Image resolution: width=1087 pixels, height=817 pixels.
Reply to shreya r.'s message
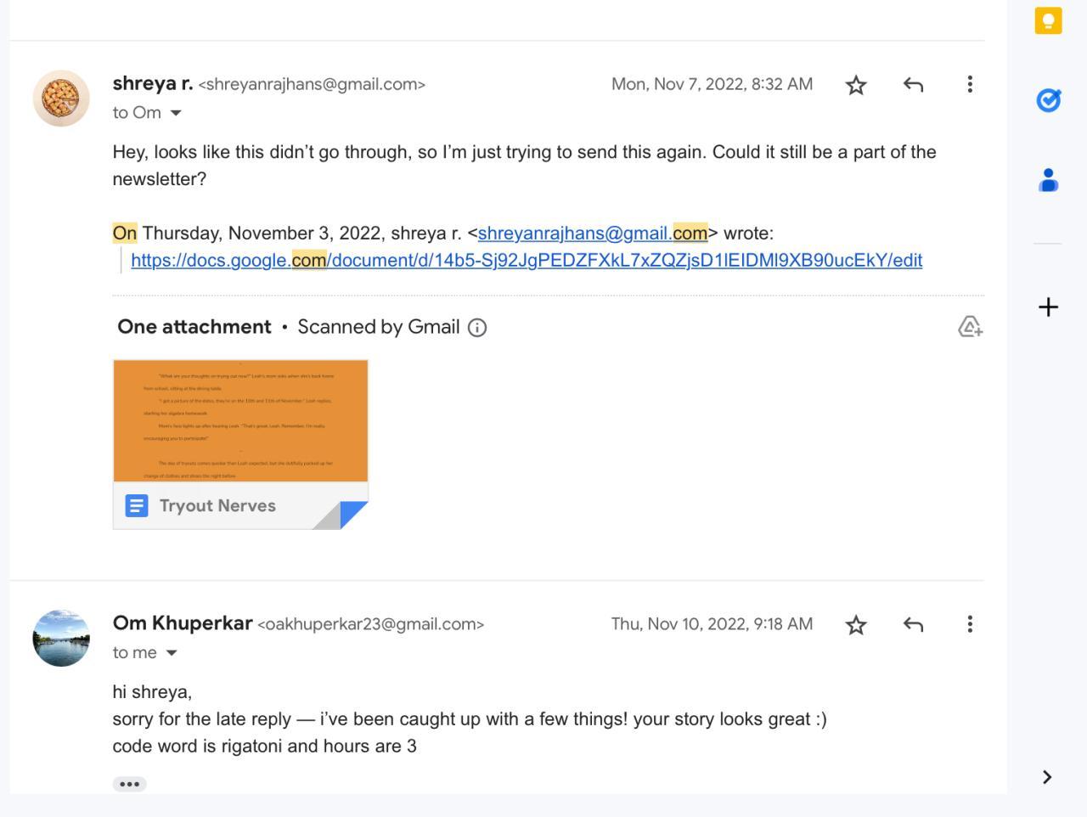coord(913,85)
